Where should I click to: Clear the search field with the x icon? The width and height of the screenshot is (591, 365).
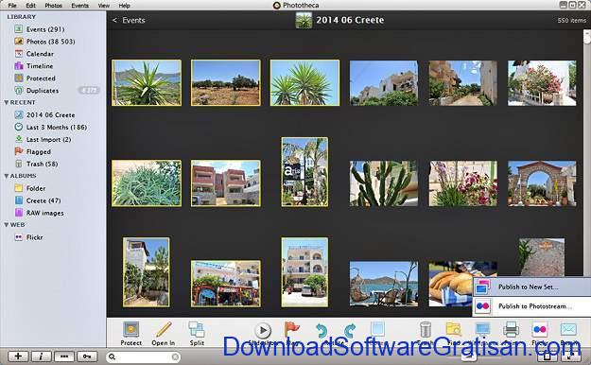175,356
